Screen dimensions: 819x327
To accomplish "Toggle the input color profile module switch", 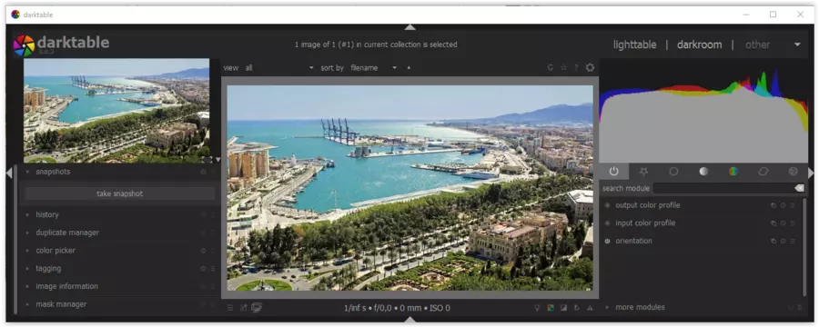I will click(x=607, y=223).
